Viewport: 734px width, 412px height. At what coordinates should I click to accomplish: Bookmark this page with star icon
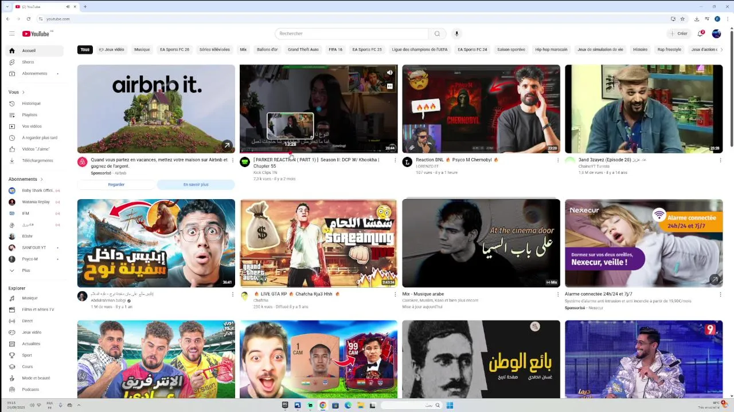coord(682,19)
